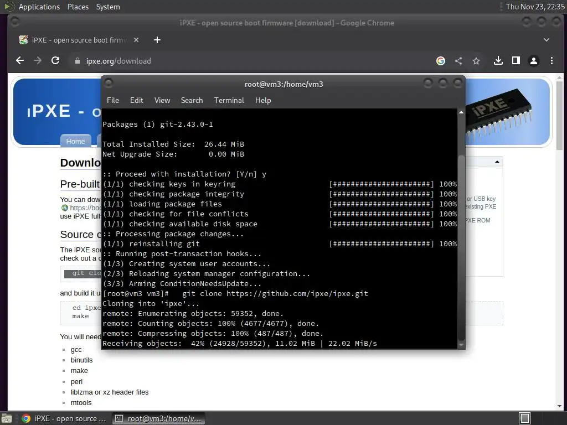Click the https://boot link on page

pyautogui.click(x=85, y=208)
